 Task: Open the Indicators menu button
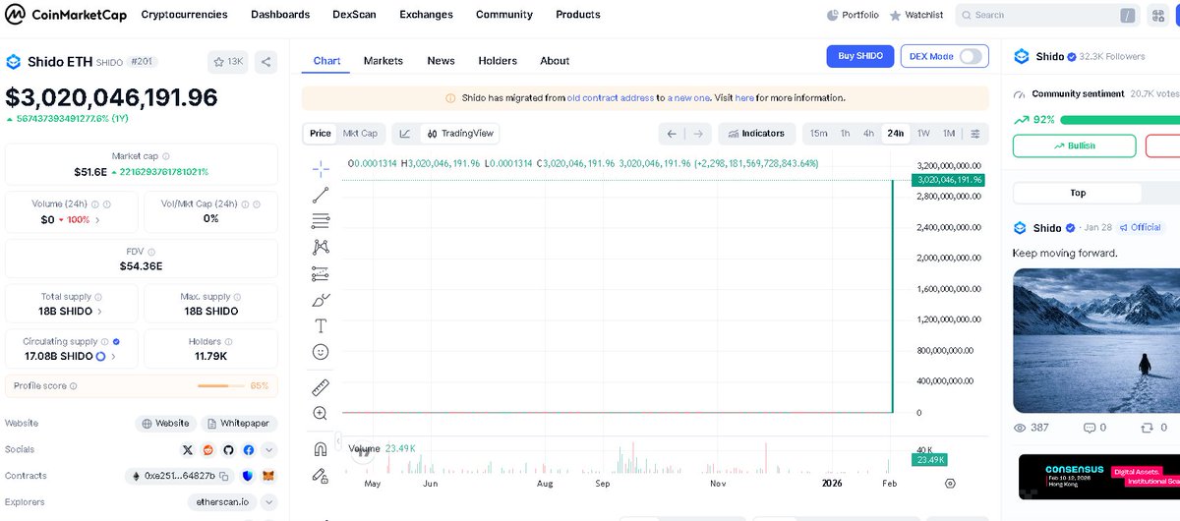pos(756,134)
